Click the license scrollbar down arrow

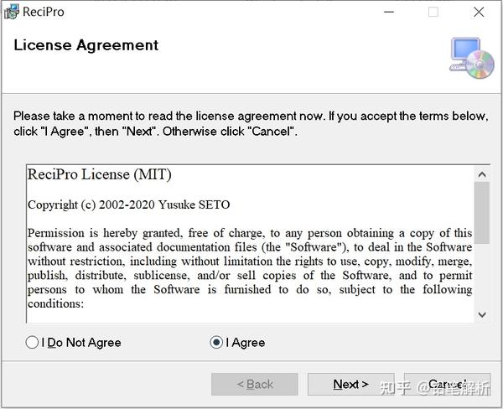[482, 313]
